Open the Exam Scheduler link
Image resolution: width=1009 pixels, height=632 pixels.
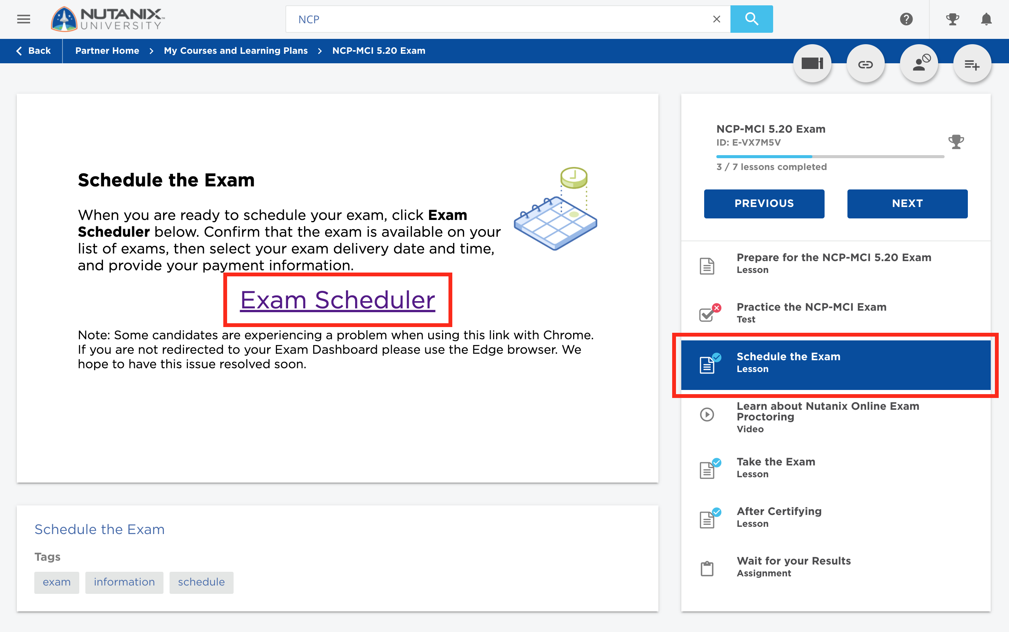tap(338, 300)
